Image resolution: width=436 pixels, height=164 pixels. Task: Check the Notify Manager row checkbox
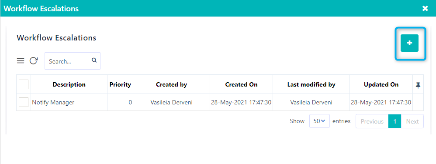coord(24,102)
